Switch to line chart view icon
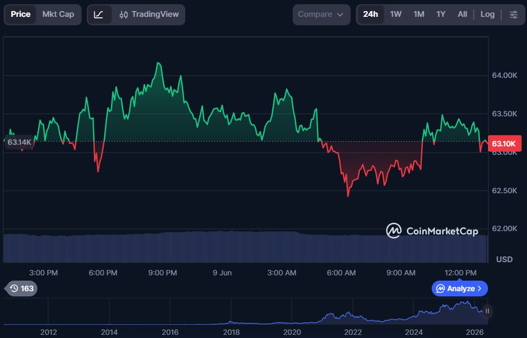 [x=98, y=14]
